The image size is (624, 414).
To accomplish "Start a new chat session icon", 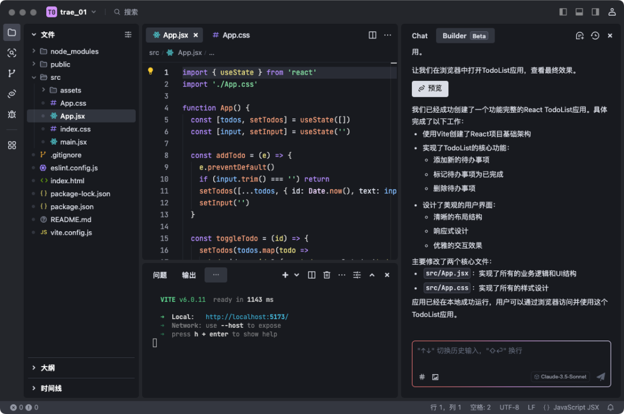I will pos(580,36).
